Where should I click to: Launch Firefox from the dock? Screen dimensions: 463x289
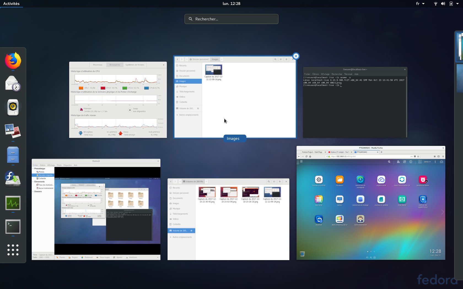(x=13, y=60)
